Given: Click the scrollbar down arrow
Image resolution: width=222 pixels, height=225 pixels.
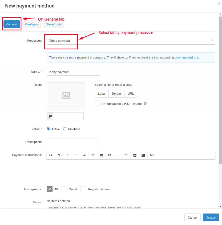Looking at the screenshot, I should (x=220, y=206).
